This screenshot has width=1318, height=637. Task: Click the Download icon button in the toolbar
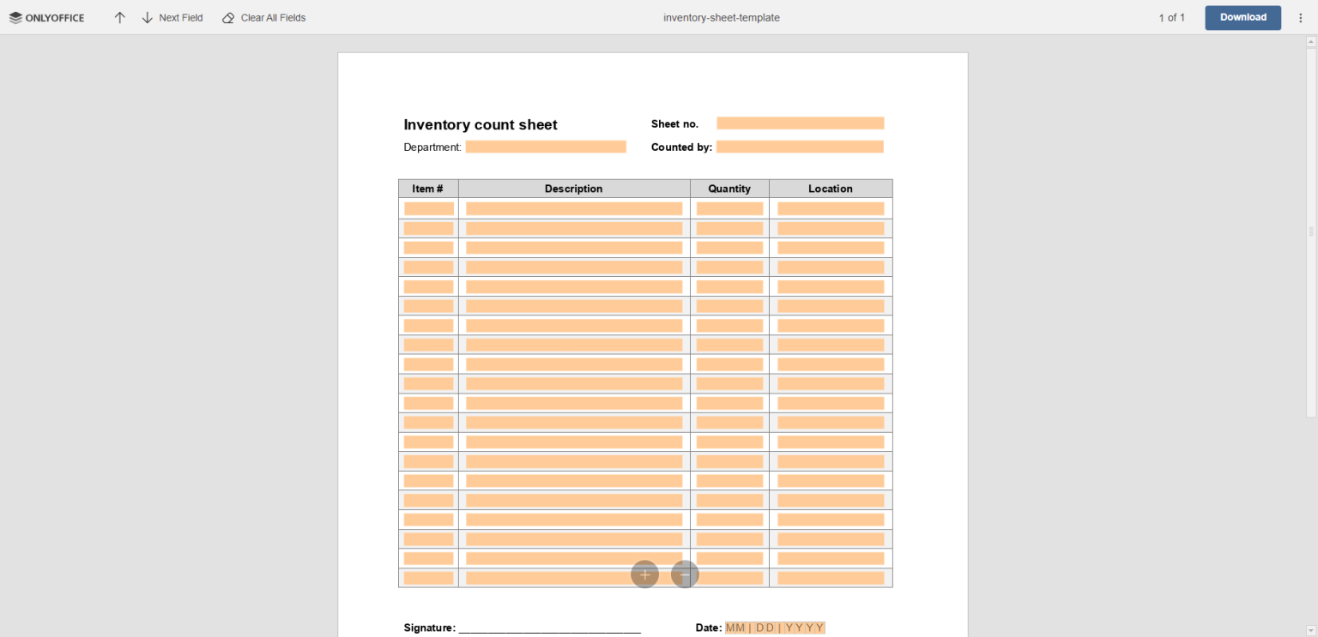tap(1242, 17)
